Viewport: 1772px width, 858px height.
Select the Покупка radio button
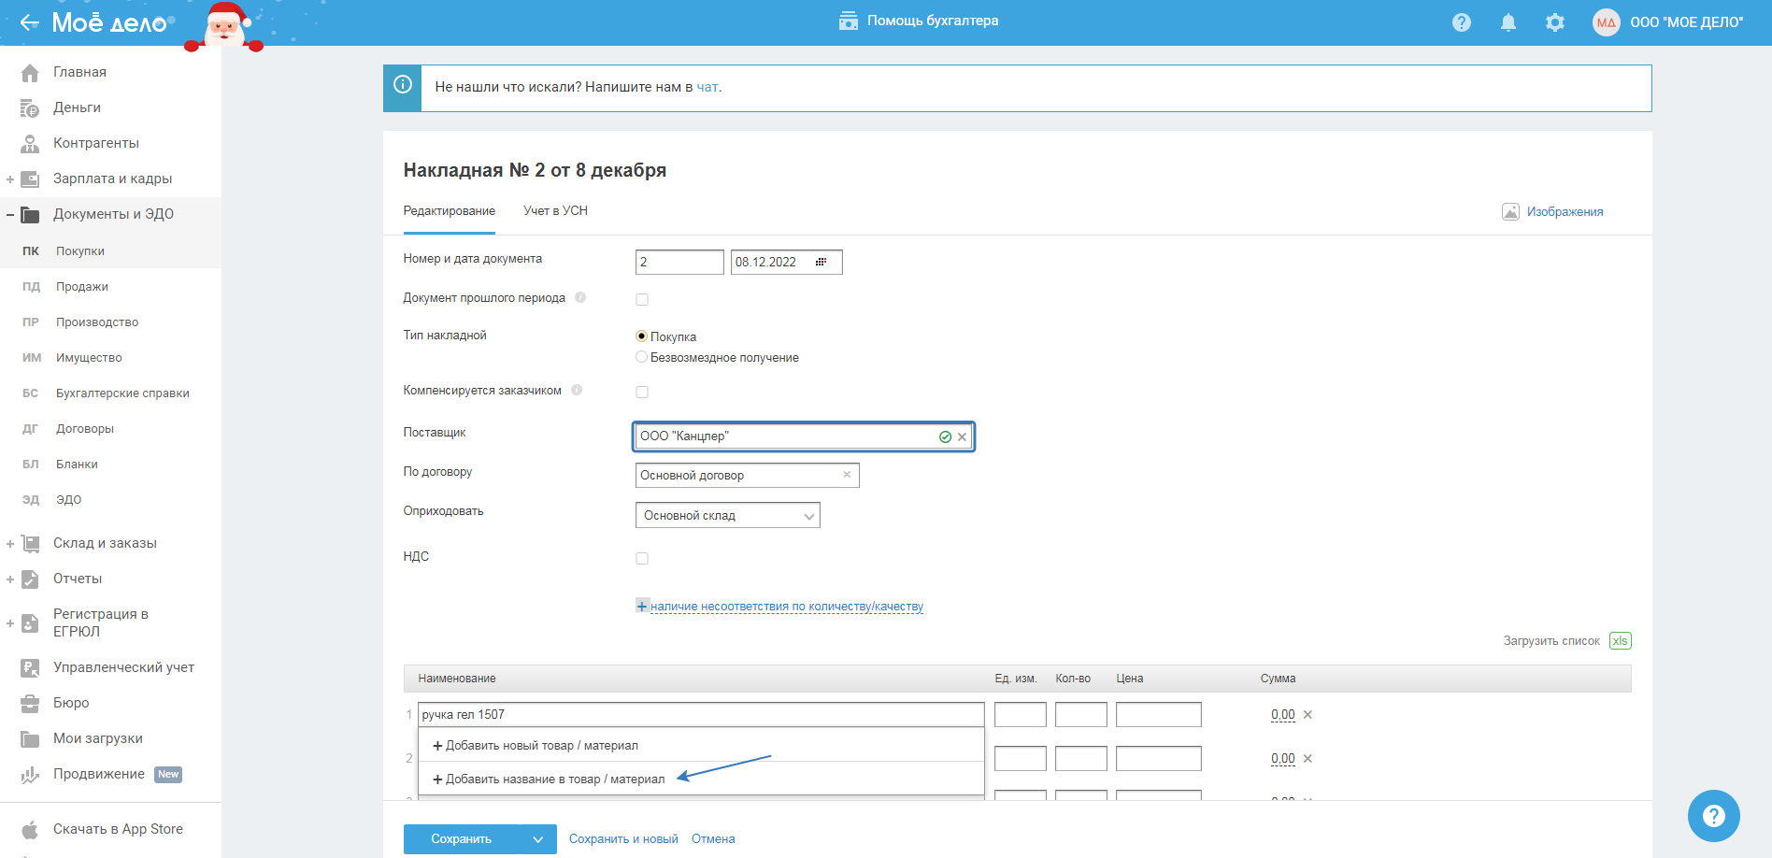click(x=641, y=336)
